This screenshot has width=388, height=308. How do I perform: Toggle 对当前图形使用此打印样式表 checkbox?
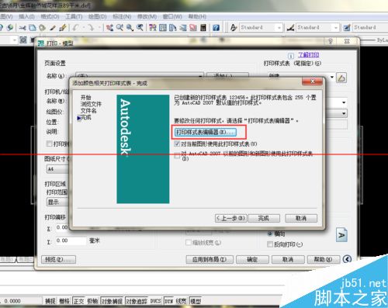177,144
